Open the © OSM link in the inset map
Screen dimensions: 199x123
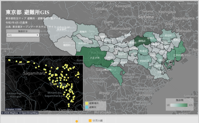coord(18,109)
